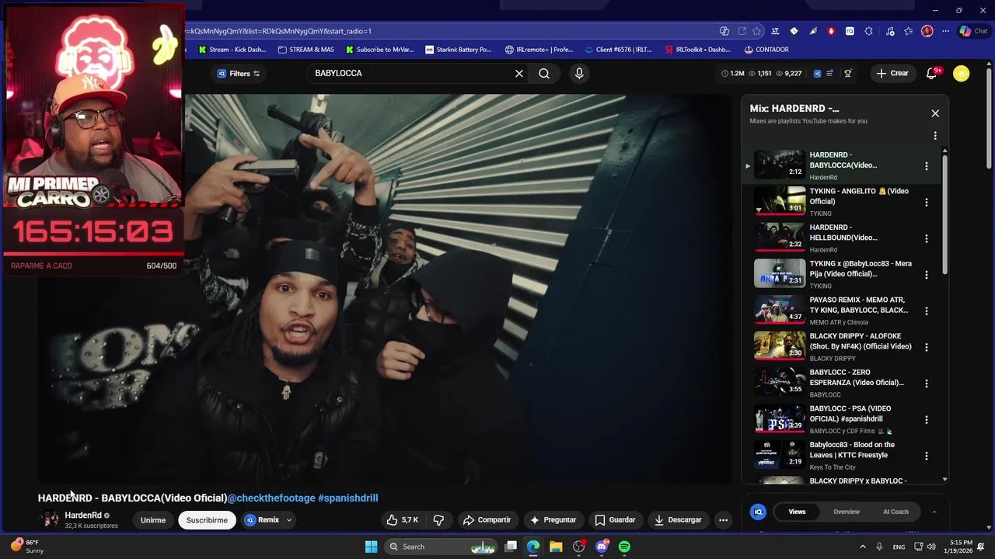Open YouTube notifications bell
This screenshot has width=995, height=559.
pos(931,74)
